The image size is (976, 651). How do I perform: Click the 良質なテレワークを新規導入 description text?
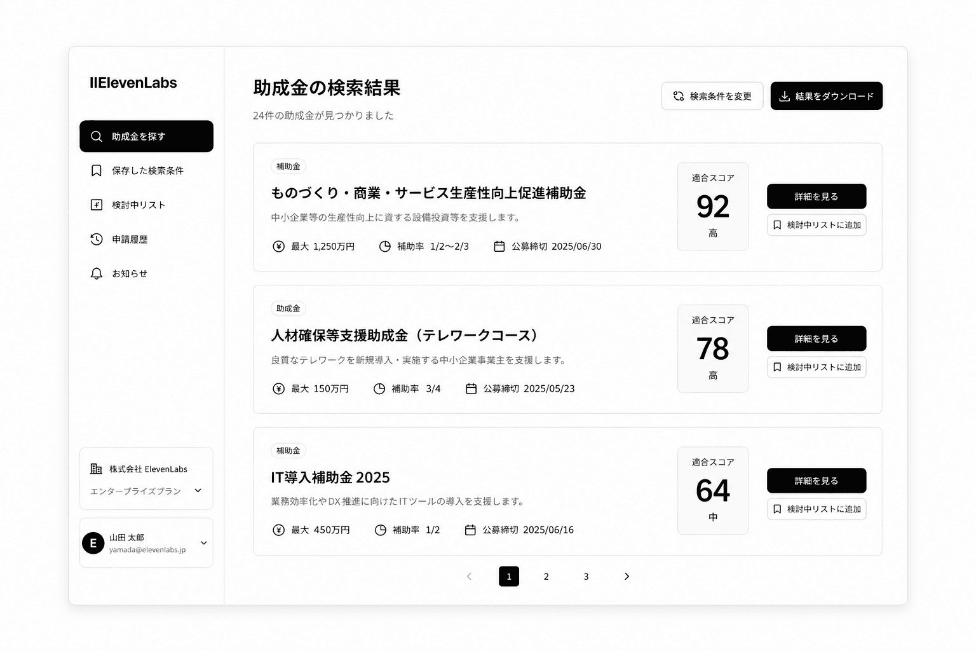[420, 360]
